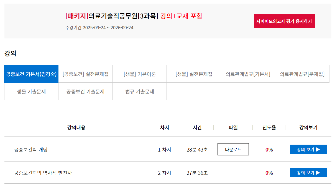Play the 공중보건학의 역사적 발전사 lecture
Image resolution: width=335 pixels, height=185 pixels.
(x=308, y=173)
